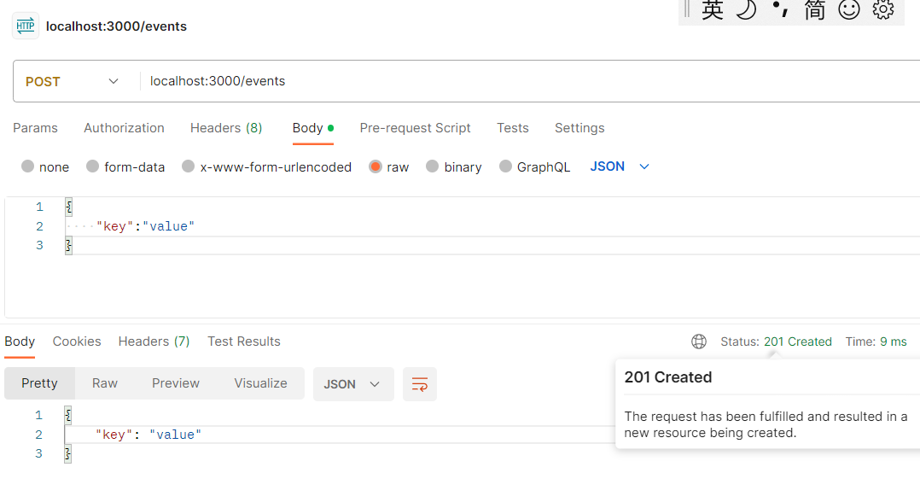This screenshot has height=502, width=920.
Task: Expand the JSON body format dropdown
Action: tap(620, 166)
